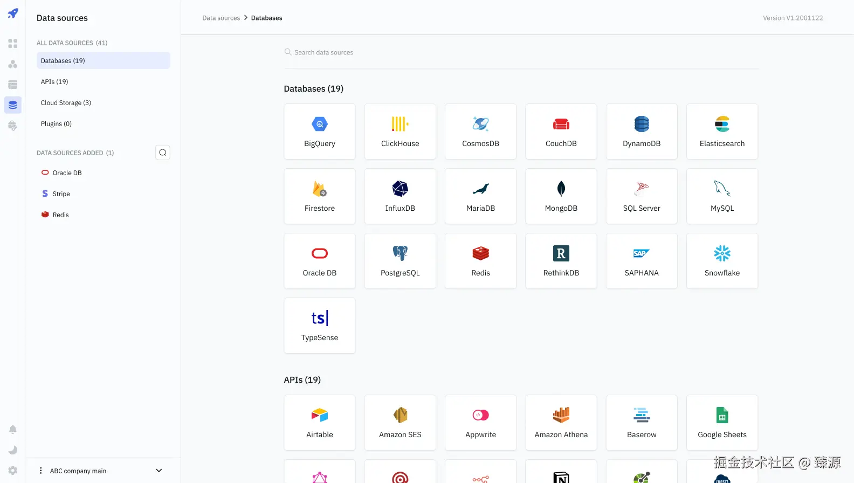Choose the Firestore database card
This screenshot has height=483, width=854.
[x=320, y=196]
